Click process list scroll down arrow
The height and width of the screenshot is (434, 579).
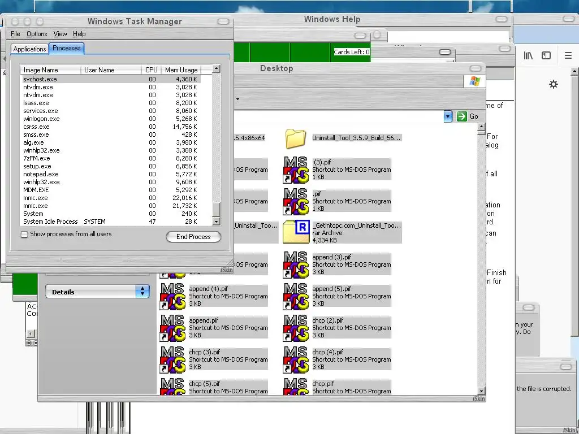[x=217, y=222]
